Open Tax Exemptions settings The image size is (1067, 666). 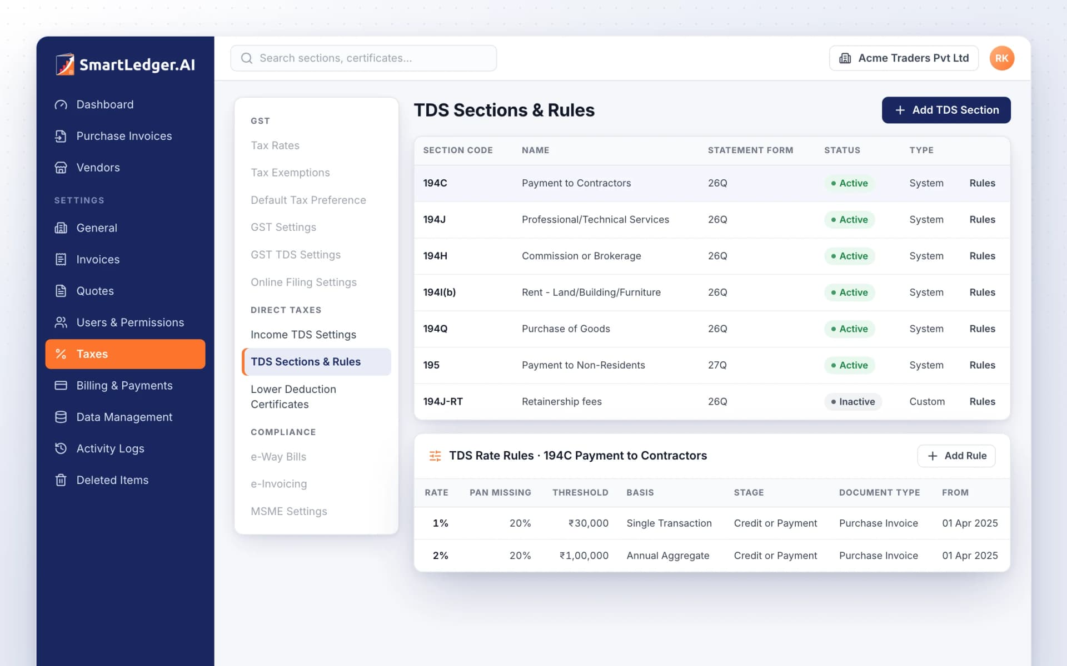pyautogui.click(x=290, y=173)
